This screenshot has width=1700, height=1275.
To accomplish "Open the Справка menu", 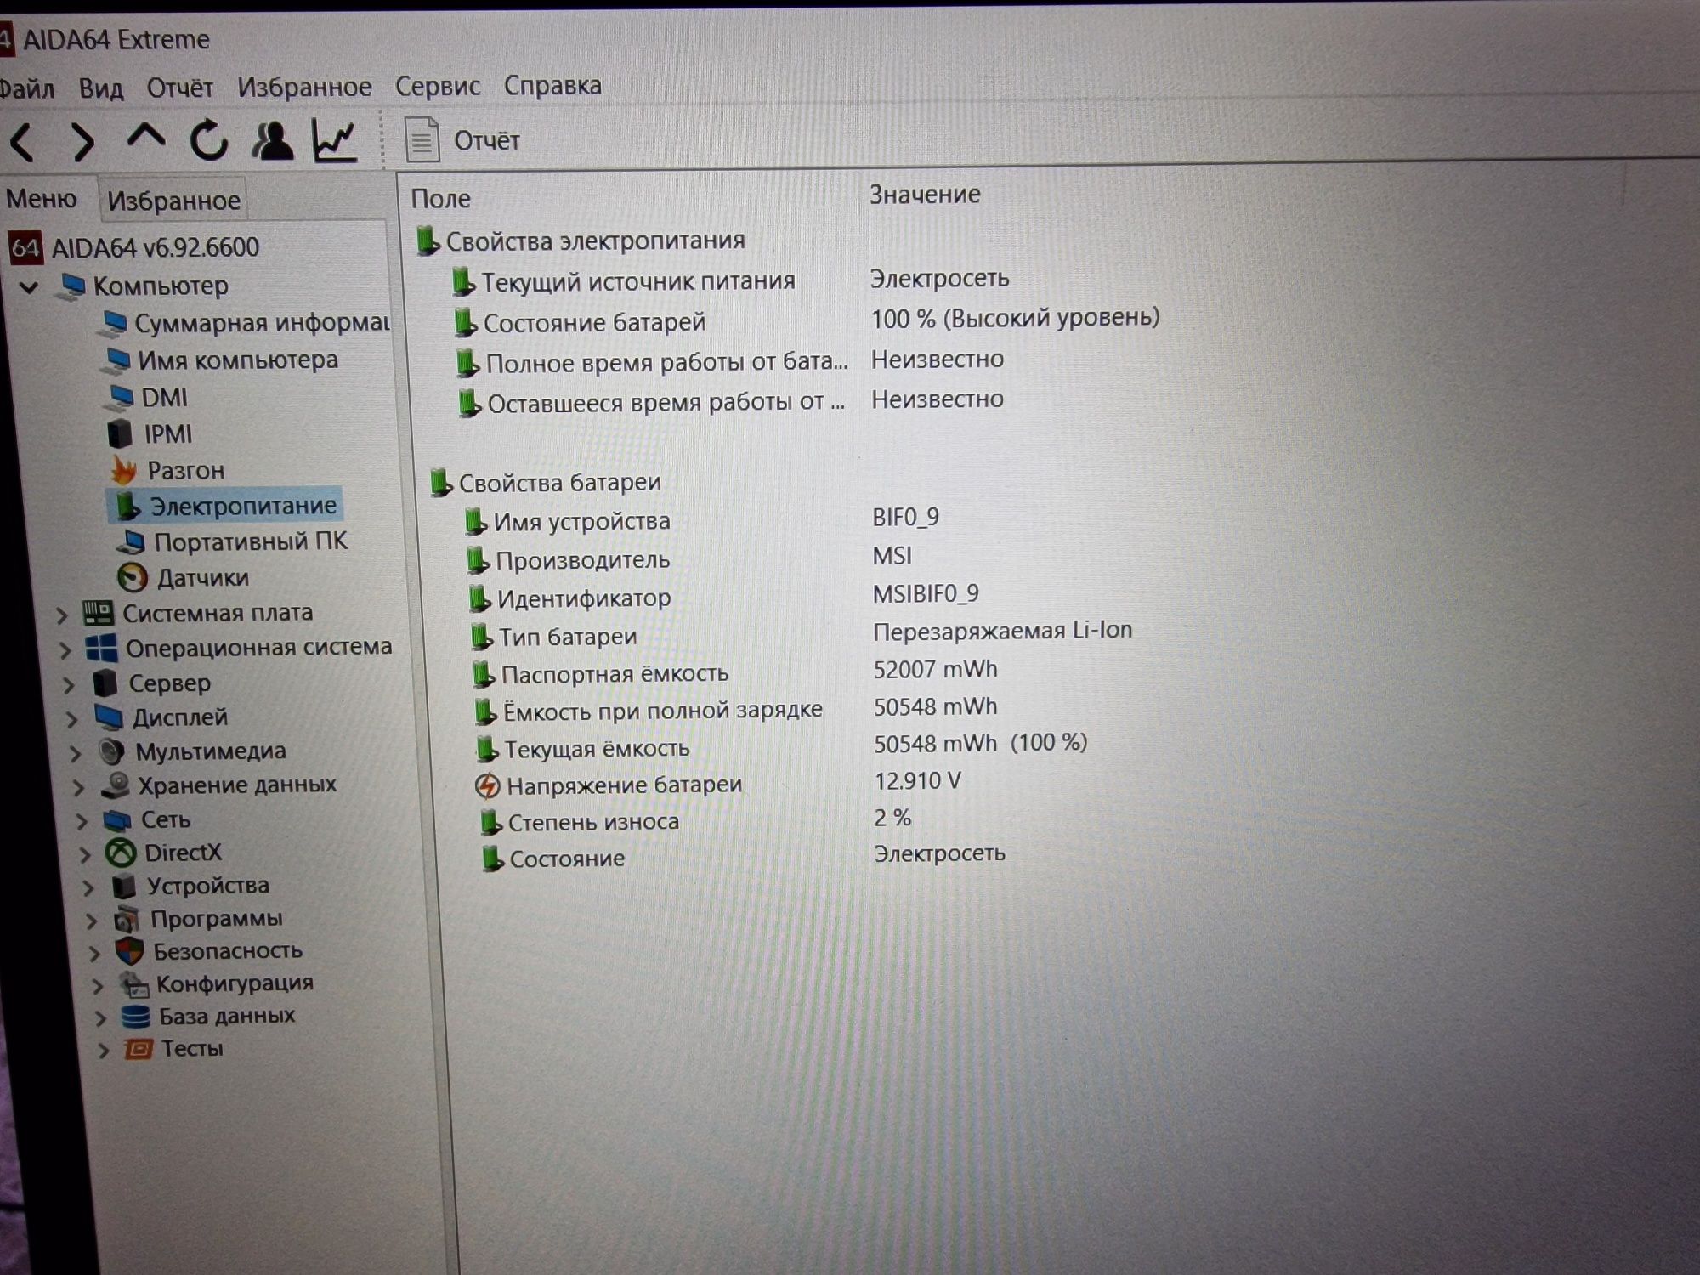I will (x=552, y=86).
